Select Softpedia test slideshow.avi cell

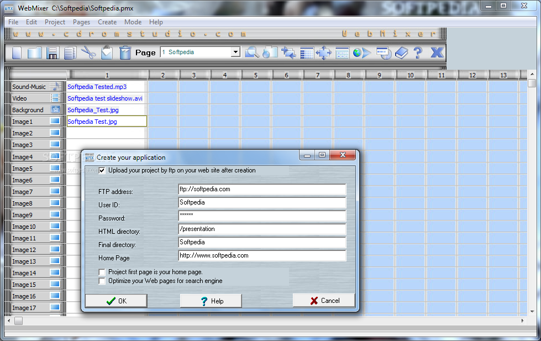click(107, 98)
